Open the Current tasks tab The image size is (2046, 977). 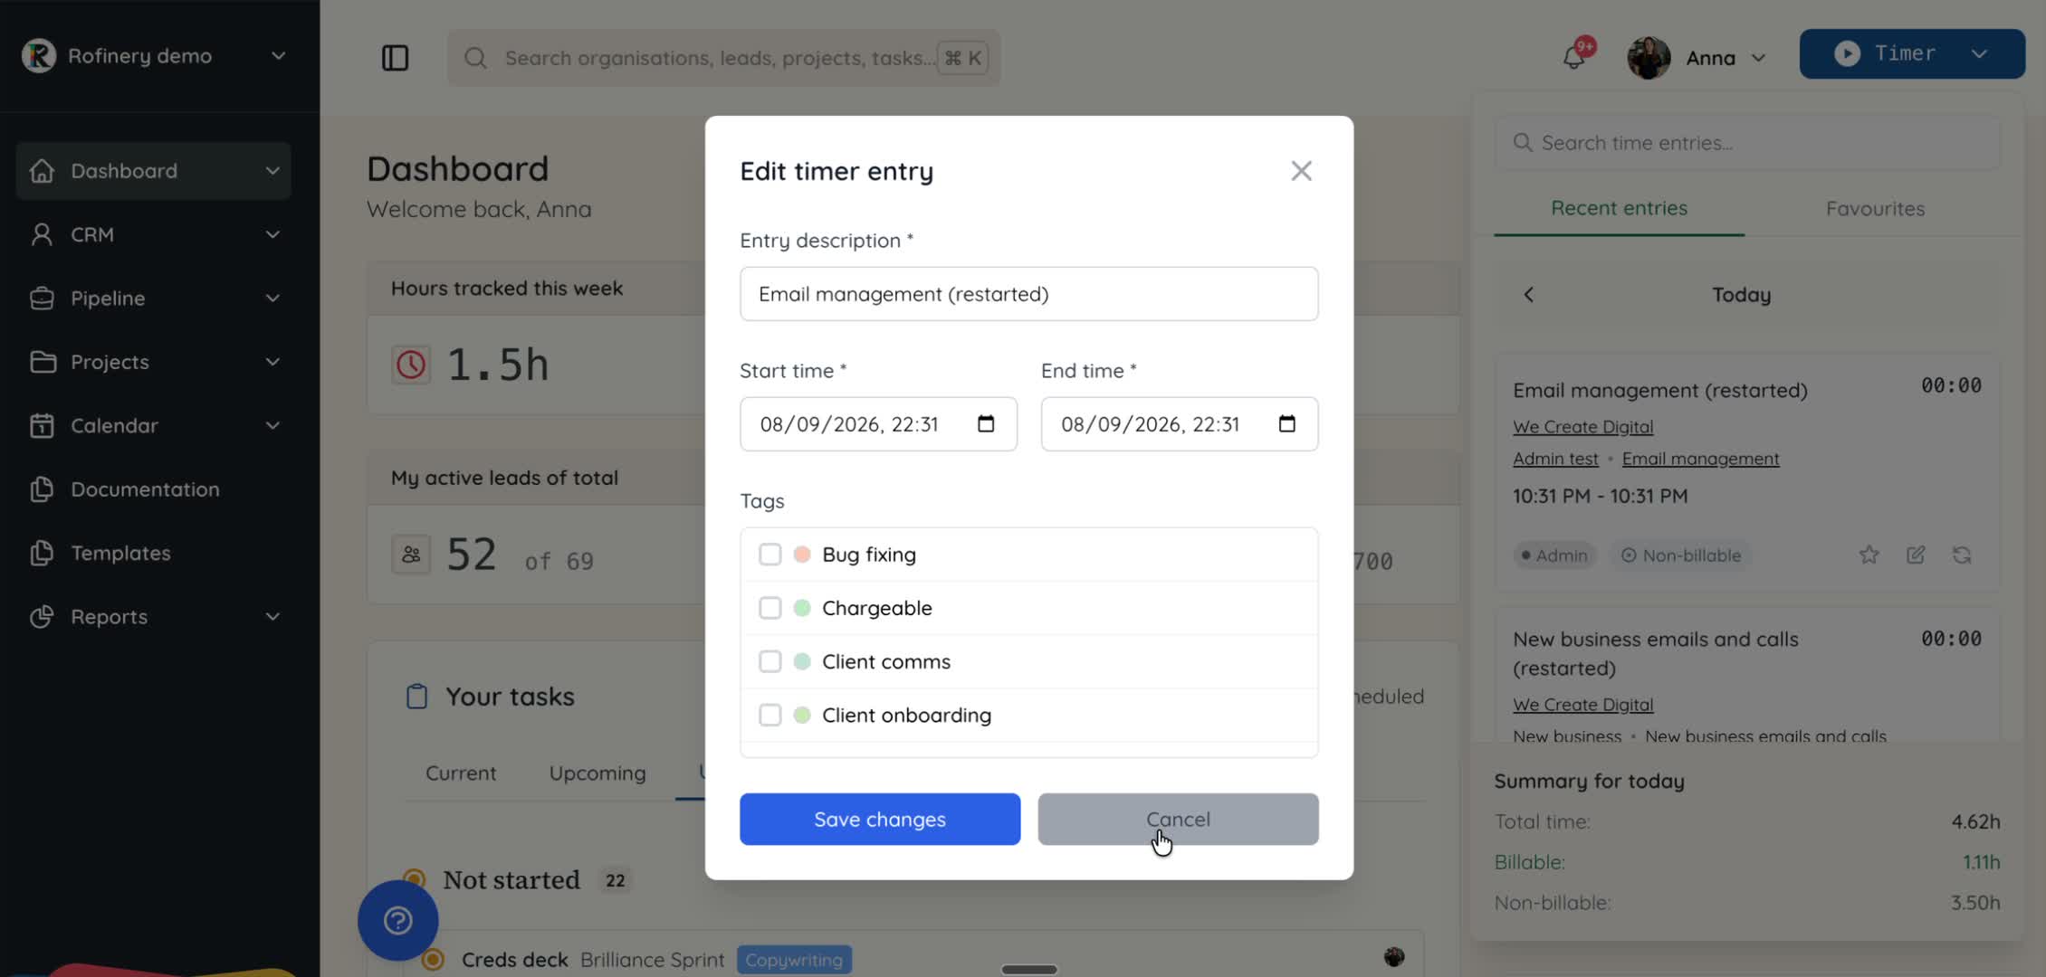tap(461, 773)
